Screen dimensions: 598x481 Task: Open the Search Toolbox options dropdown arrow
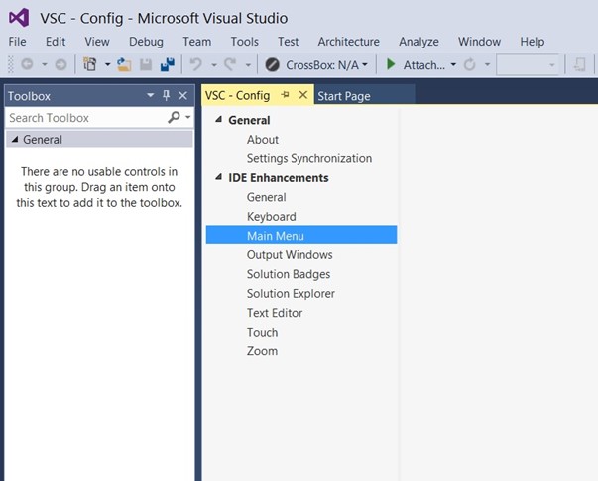[188, 117]
